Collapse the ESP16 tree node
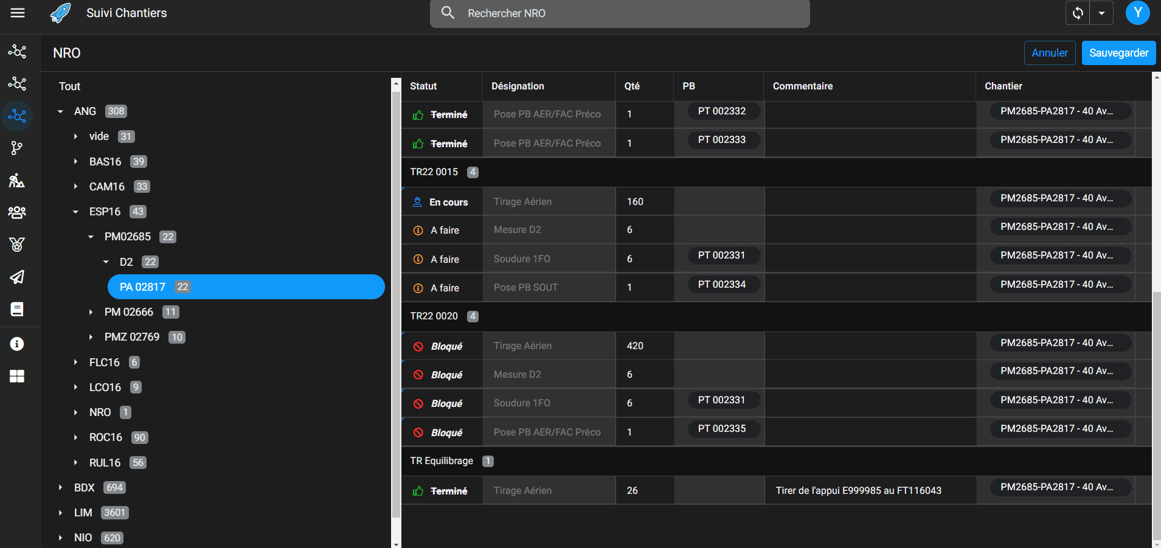This screenshot has height=548, width=1161. tap(75, 212)
